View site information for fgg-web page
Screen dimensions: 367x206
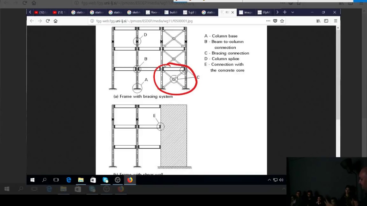92,21
